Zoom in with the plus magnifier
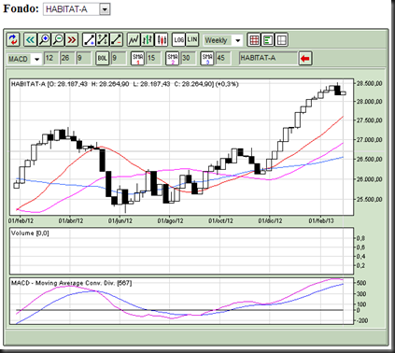The width and height of the screenshot is (395, 353). 44,40
